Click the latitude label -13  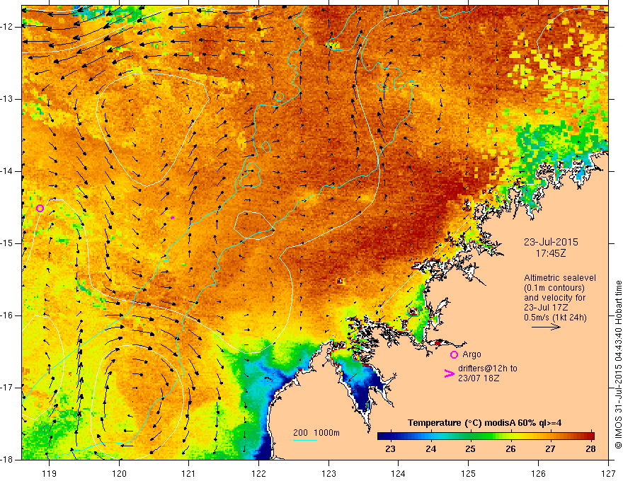pyautogui.click(x=8, y=99)
